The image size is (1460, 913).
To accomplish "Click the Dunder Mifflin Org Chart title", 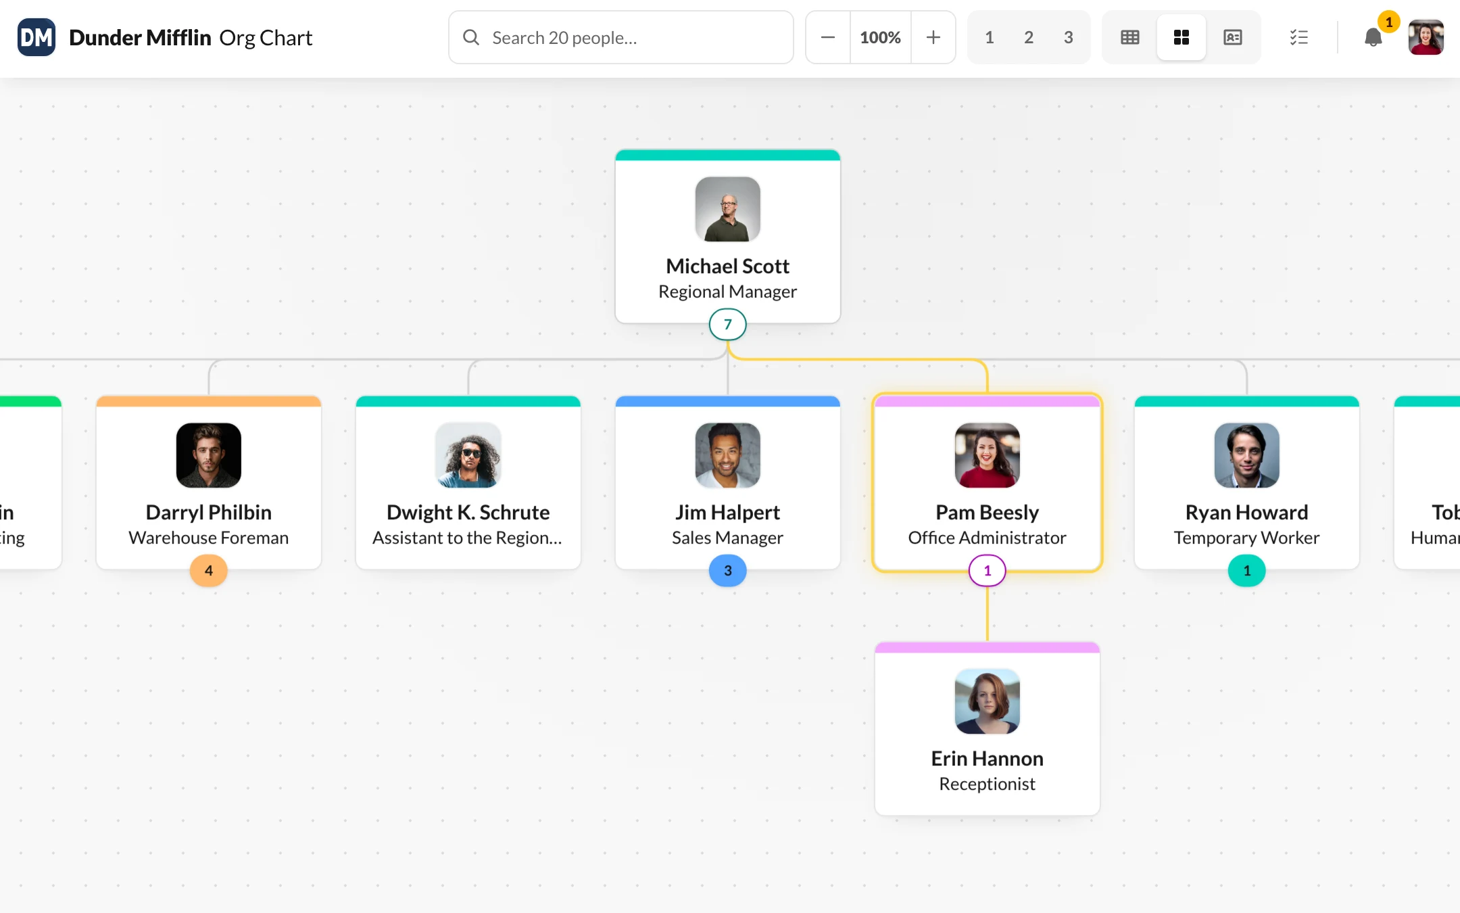I will 191,38.
